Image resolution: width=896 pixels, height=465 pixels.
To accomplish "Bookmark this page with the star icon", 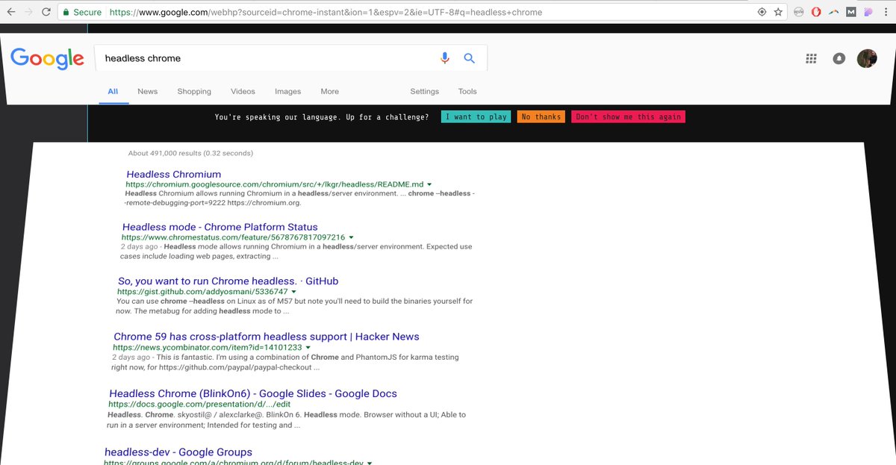I will click(x=778, y=12).
